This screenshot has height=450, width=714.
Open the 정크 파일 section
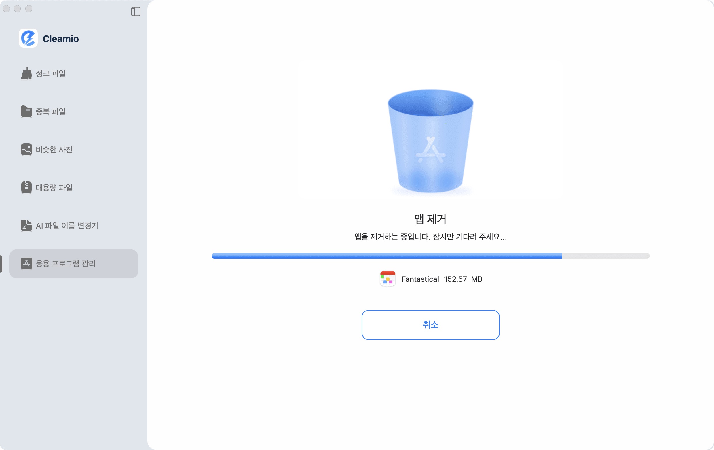coord(51,74)
